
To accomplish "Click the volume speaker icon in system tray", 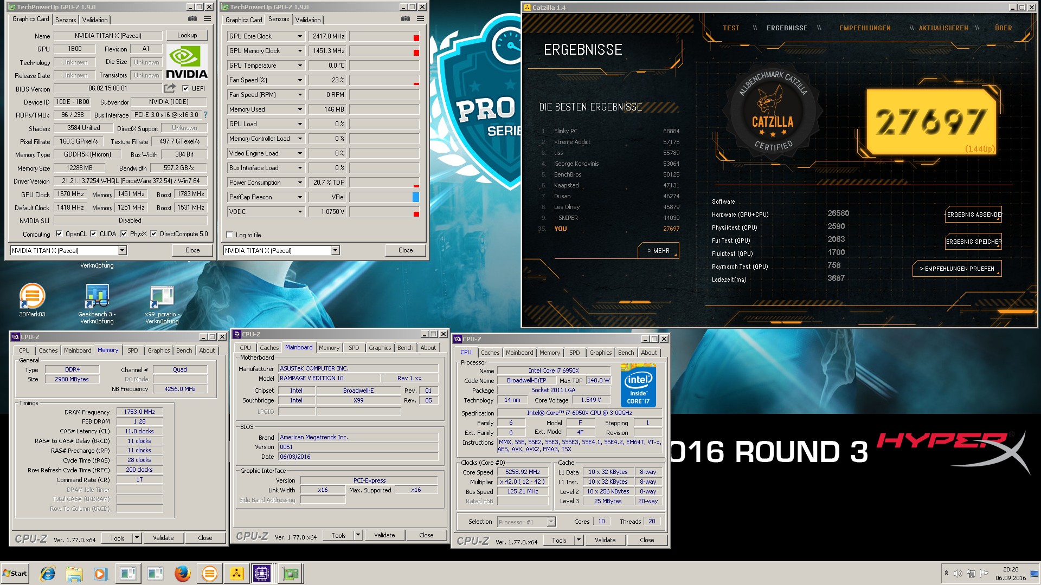I will [x=958, y=574].
